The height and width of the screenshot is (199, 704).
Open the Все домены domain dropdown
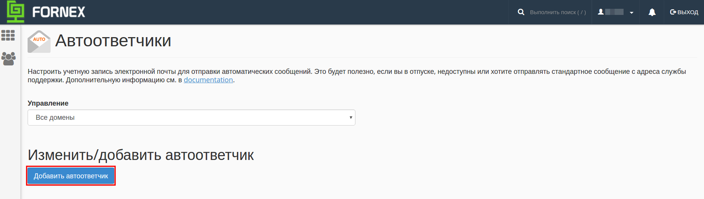pyautogui.click(x=192, y=117)
